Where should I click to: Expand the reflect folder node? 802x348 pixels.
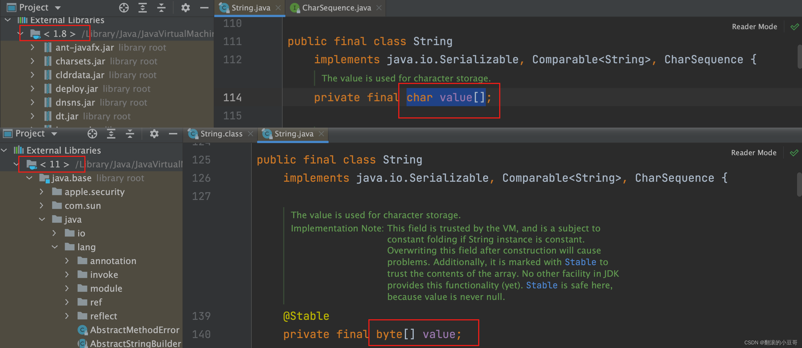tap(67, 316)
